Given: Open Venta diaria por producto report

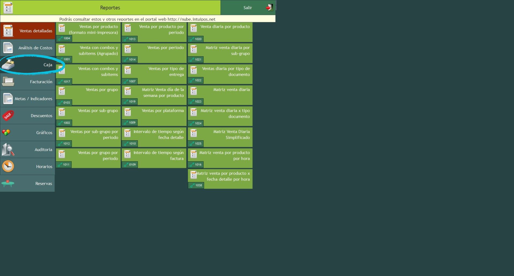Looking at the screenshot, I should coord(220,32).
